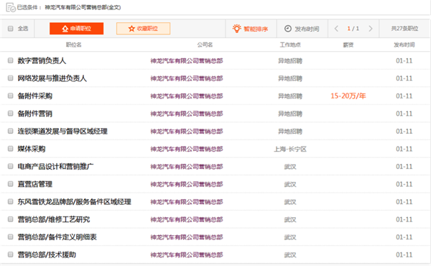Click the 发布时间 column header
This screenshot has height=266, width=431.
(404, 45)
